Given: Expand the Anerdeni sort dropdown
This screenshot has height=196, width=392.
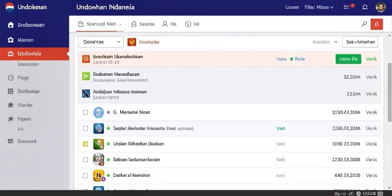Looking at the screenshot, I should [325, 42].
